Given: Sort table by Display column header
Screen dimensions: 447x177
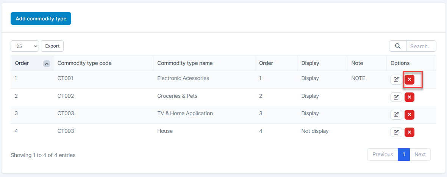Looking at the screenshot, I should click(x=310, y=63).
